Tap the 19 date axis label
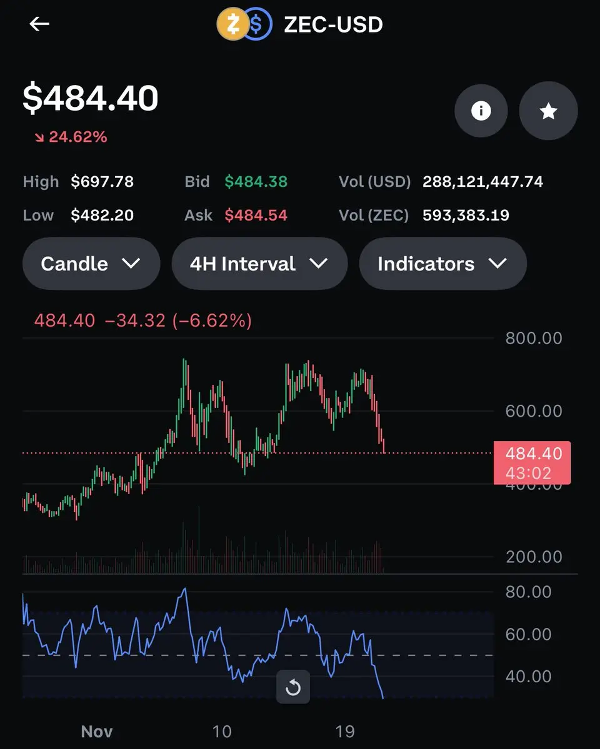The height and width of the screenshot is (749, 600). (345, 732)
